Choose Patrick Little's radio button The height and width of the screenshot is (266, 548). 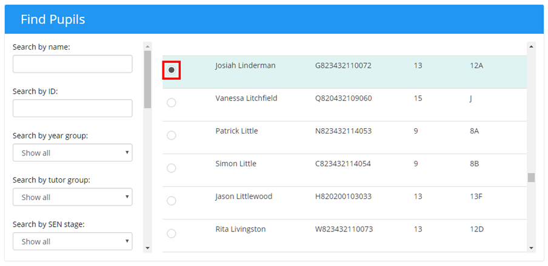[x=172, y=135]
